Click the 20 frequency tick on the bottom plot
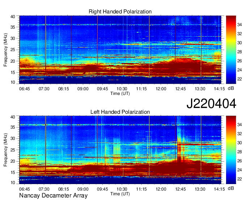The width and height of the screenshot is (246, 200). [13, 161]
